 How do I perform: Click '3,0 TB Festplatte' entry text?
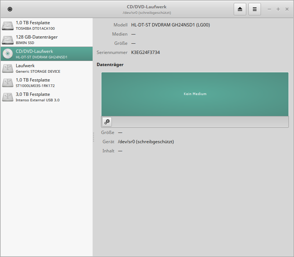pyautogui.click(x=33, y=94)
